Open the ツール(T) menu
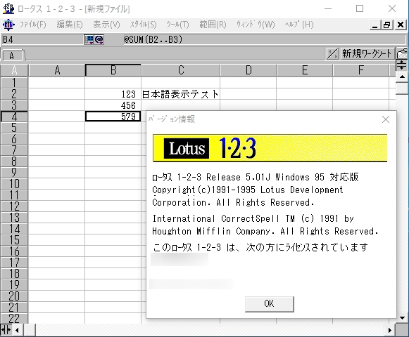 point(177,25)
